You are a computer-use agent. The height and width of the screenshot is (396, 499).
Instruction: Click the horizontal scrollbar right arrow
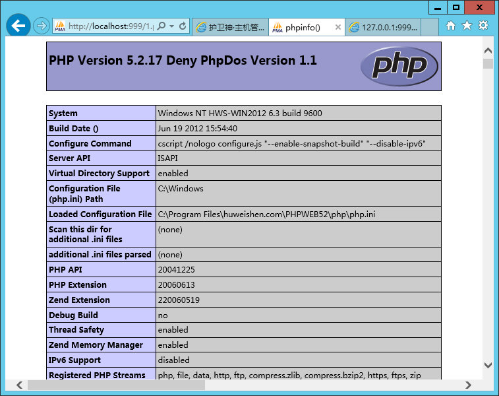tap(468, 385)
